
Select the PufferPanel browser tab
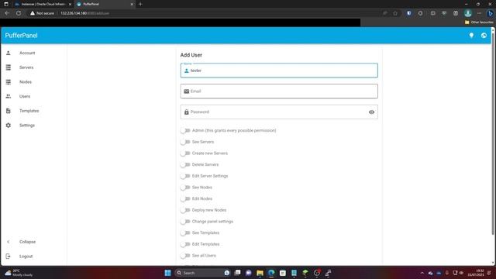point(105,4)
